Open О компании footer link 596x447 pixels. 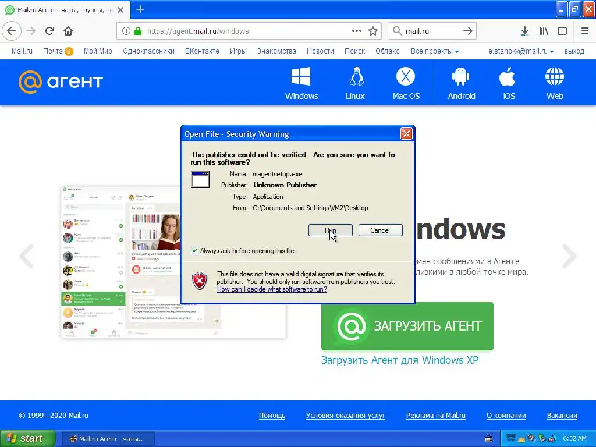click(506, 416)
